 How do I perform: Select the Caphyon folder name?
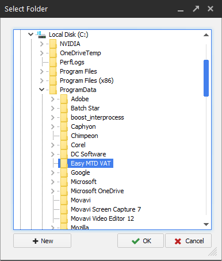83,126
